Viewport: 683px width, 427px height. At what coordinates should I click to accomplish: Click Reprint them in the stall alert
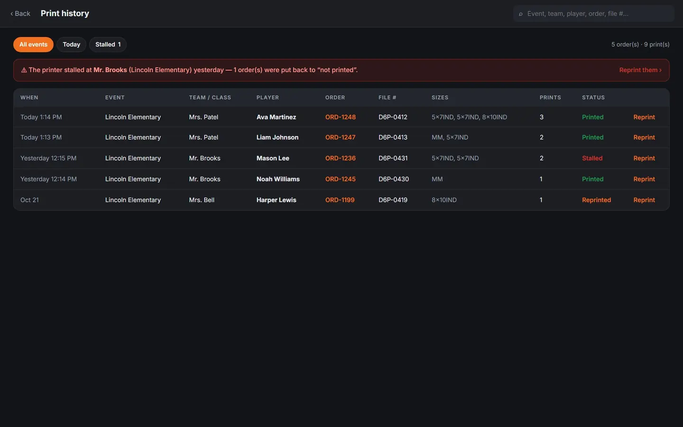pos(640,70)
